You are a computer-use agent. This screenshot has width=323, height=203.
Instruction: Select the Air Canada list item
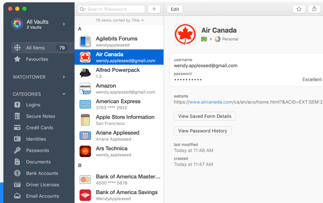click(x=119, y=57)
